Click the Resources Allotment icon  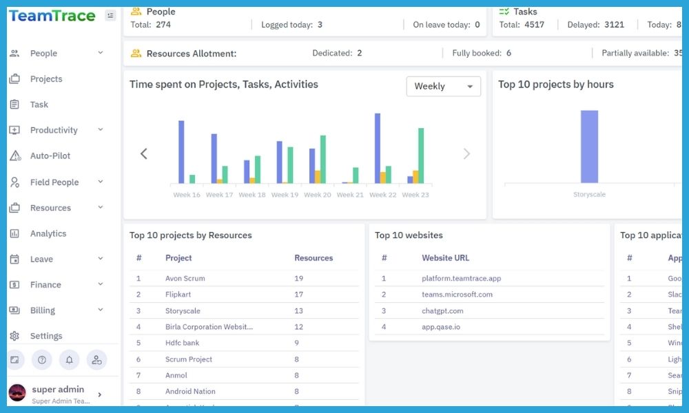point(136,54)
